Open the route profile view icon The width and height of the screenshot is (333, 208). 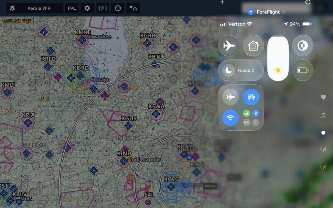pos(102,8)
